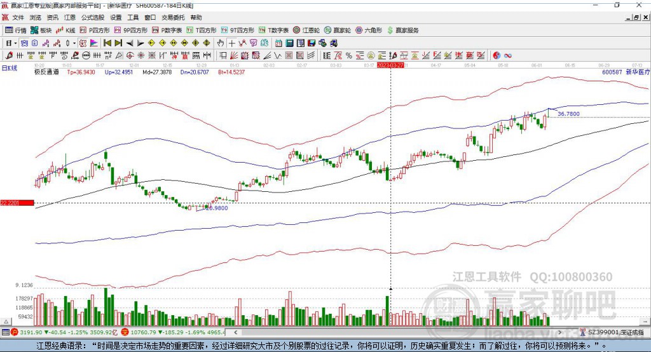Viewport: 651px width, 352px height.
Task: Click the first yellow diamond arrow icon
Action: 151,43
